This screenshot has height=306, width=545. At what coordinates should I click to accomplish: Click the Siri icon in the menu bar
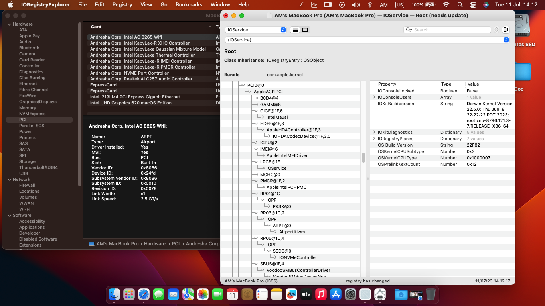click(486, 5)
